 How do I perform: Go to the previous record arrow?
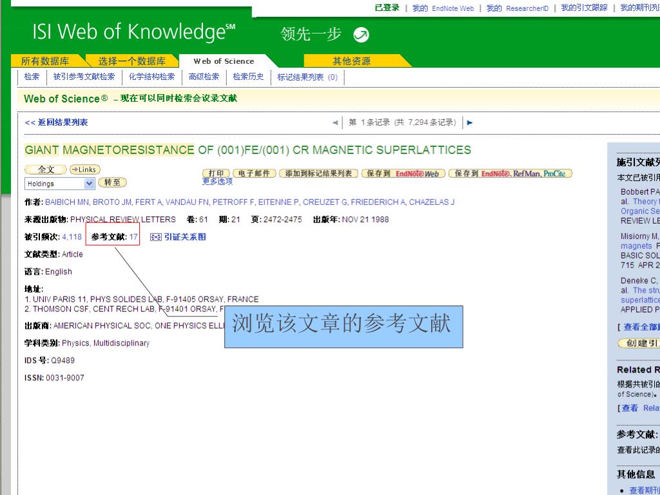point(335,123)
